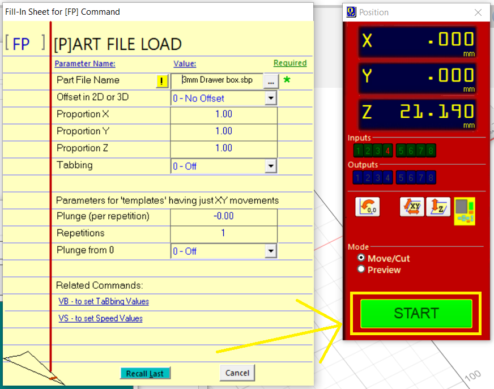Expand the Plunge from 0 dropdown
Screen dimensions: 494x389
click(271, 251)
